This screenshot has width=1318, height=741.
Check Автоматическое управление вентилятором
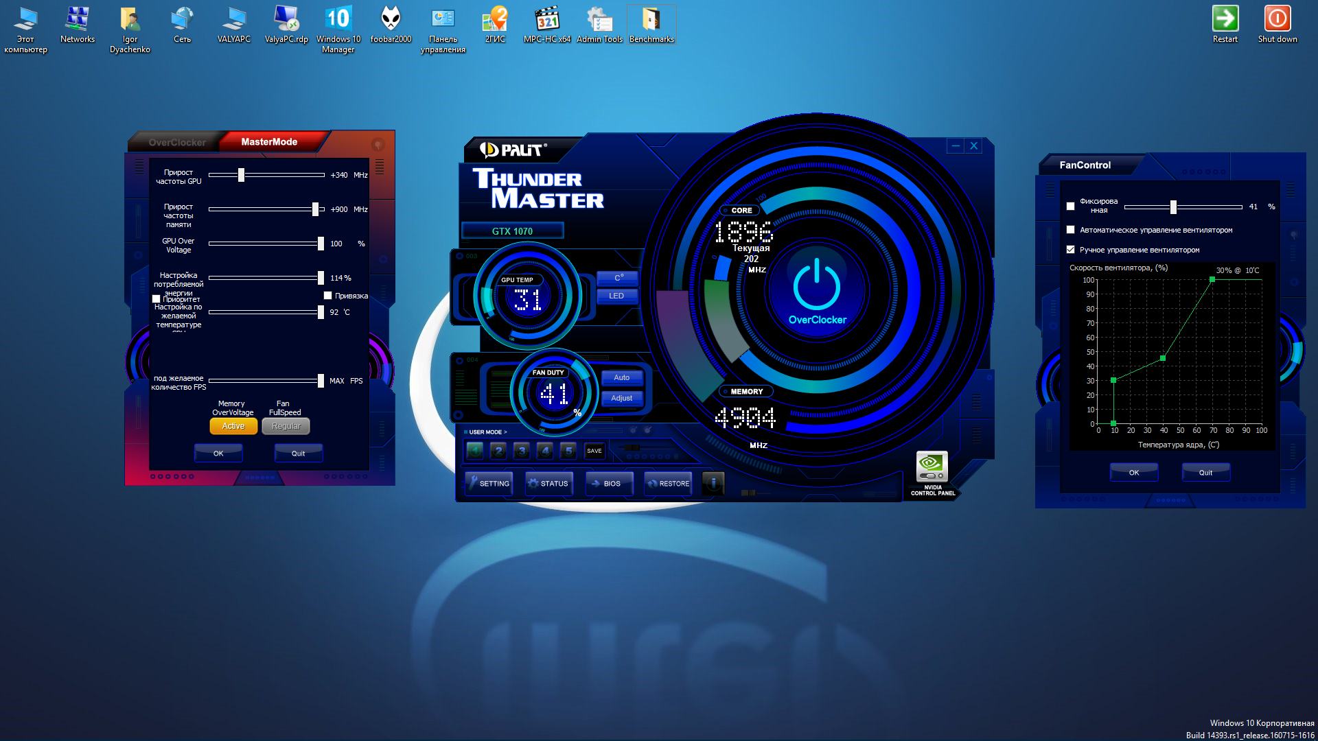pos(1070,230)
